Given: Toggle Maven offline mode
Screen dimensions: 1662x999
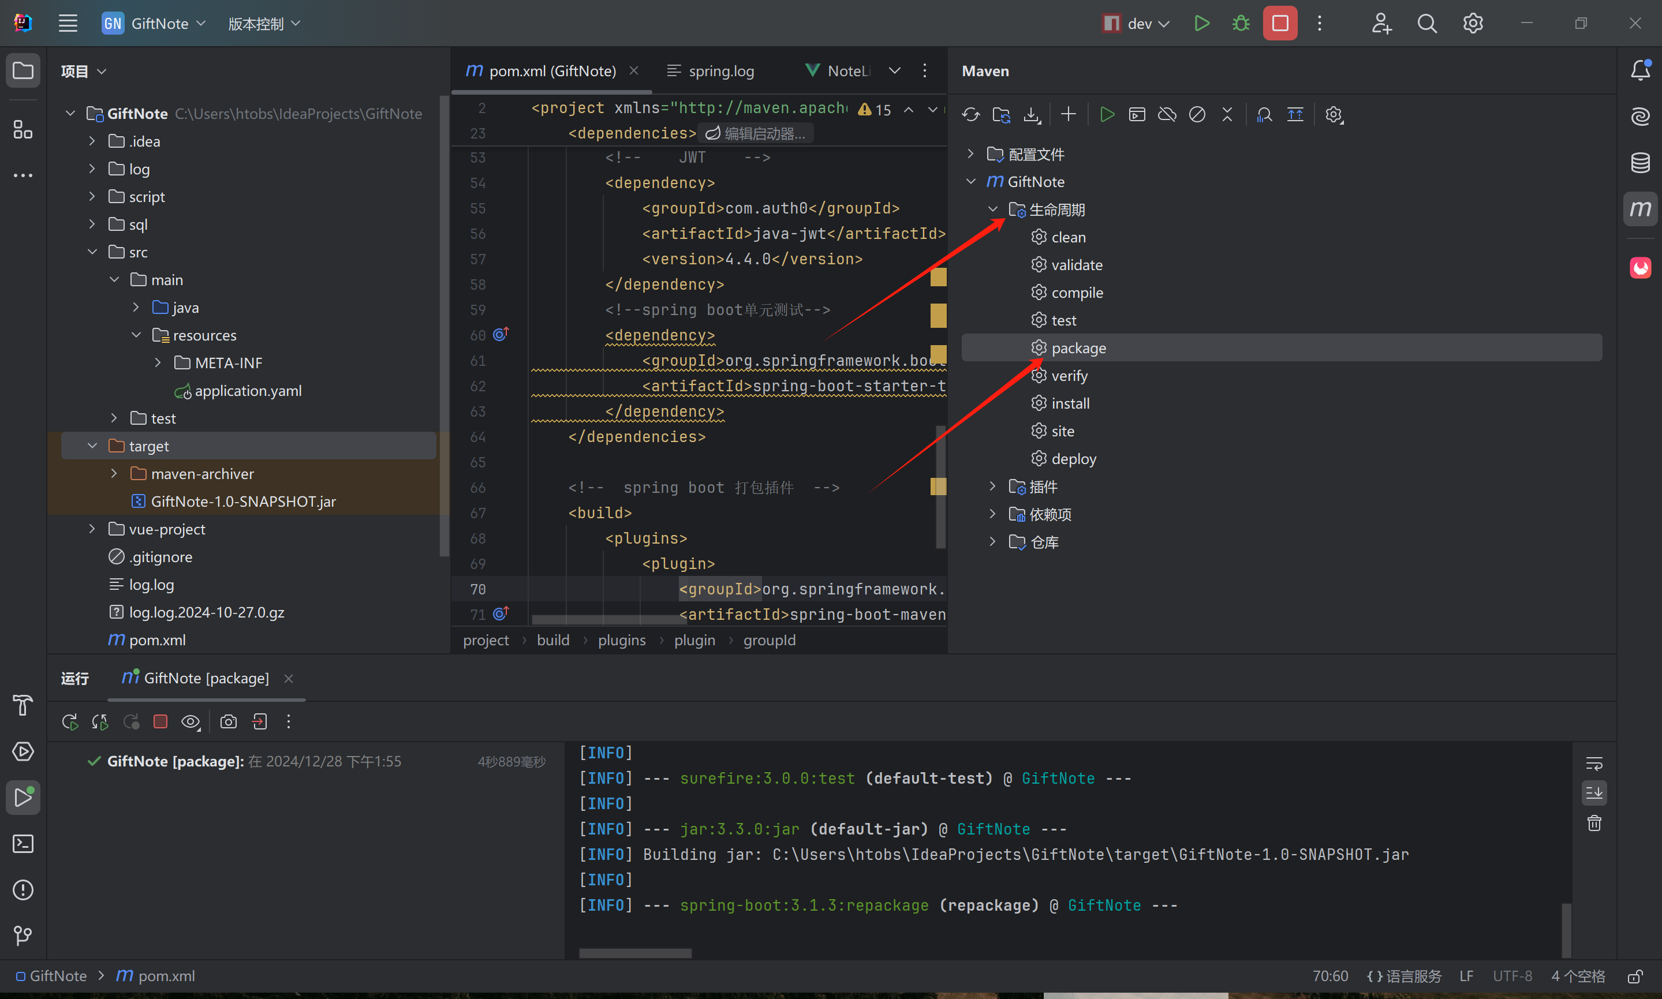Looking at the screenshot, I should (x=1167, y=114).
